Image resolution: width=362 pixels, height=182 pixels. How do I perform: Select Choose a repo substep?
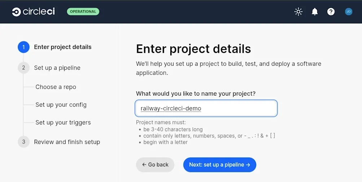coord(56,87)
